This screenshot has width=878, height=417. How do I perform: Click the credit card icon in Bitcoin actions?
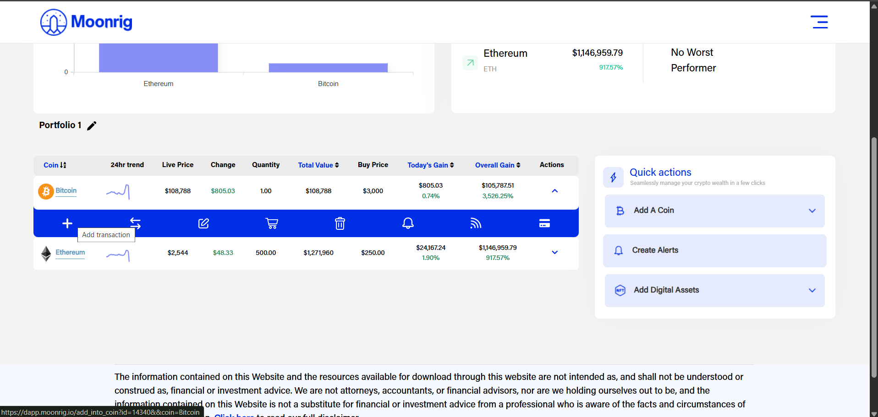click(544, 223)
